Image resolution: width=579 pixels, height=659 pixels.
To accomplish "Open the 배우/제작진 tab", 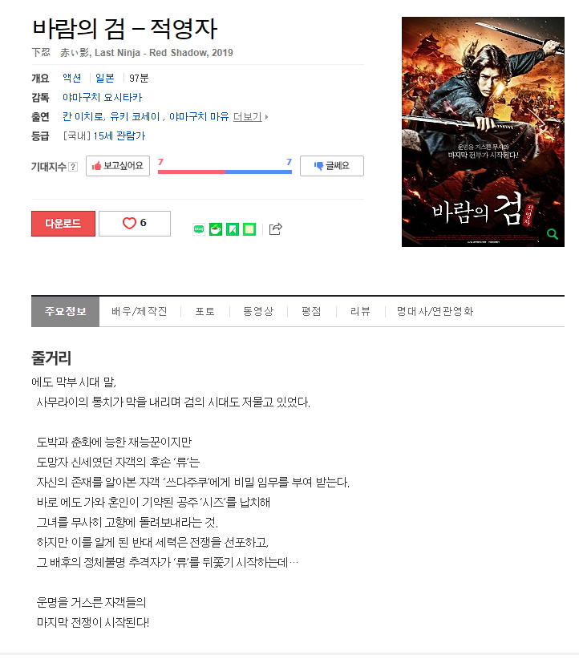I will point(140,311).
